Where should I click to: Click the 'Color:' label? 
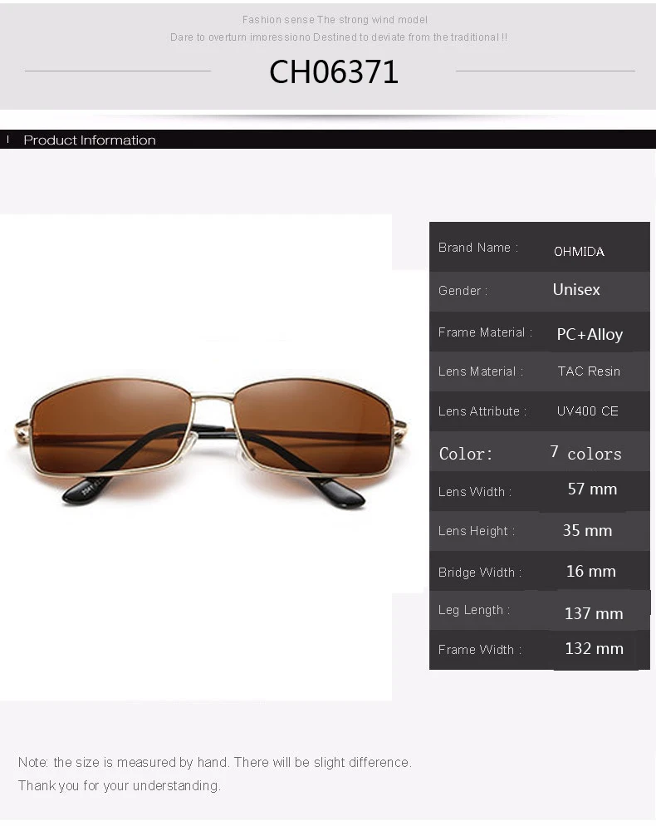(466, 454)
